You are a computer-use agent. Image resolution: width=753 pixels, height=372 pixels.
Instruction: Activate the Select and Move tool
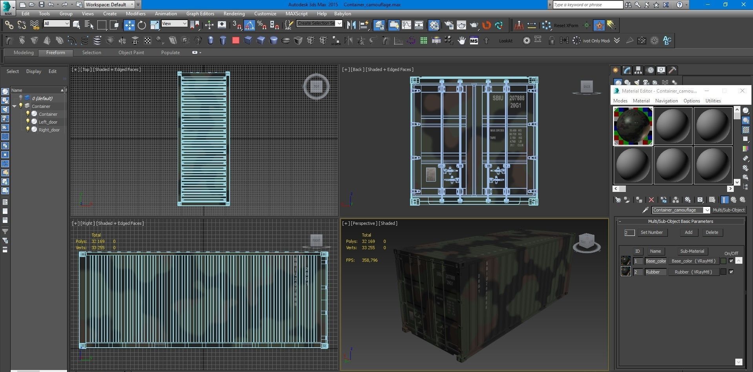(x=129, y=26)
